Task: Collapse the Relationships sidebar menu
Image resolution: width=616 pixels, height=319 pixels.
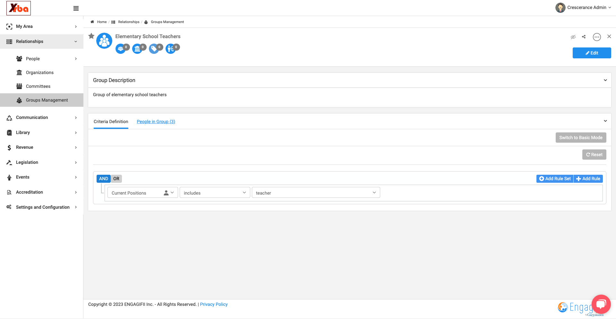Action: click(x=42, y=41)
